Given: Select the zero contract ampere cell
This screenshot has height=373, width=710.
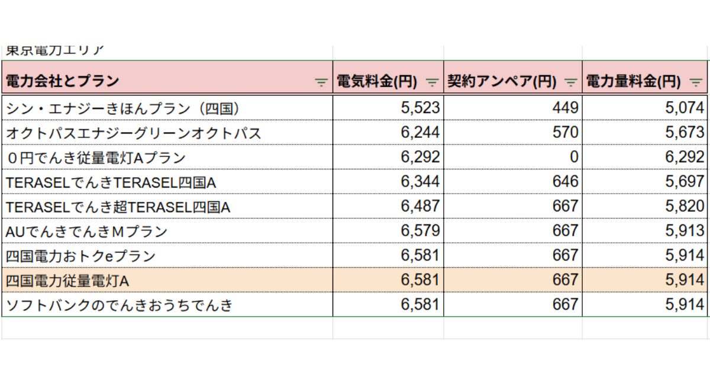Looking at the screenshot, I should coord(513,157).
